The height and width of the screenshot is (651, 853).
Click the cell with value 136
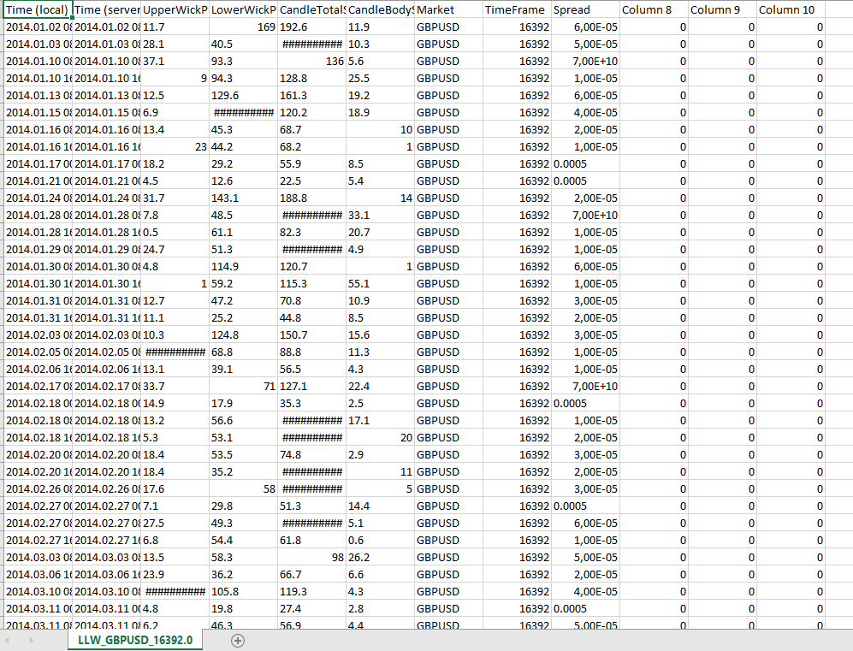tap(312, 62)
